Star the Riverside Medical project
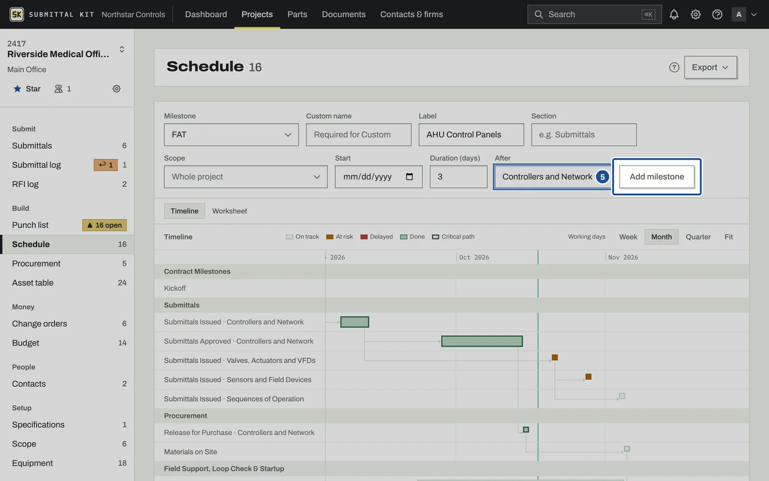769x481 pixels. 27,89
